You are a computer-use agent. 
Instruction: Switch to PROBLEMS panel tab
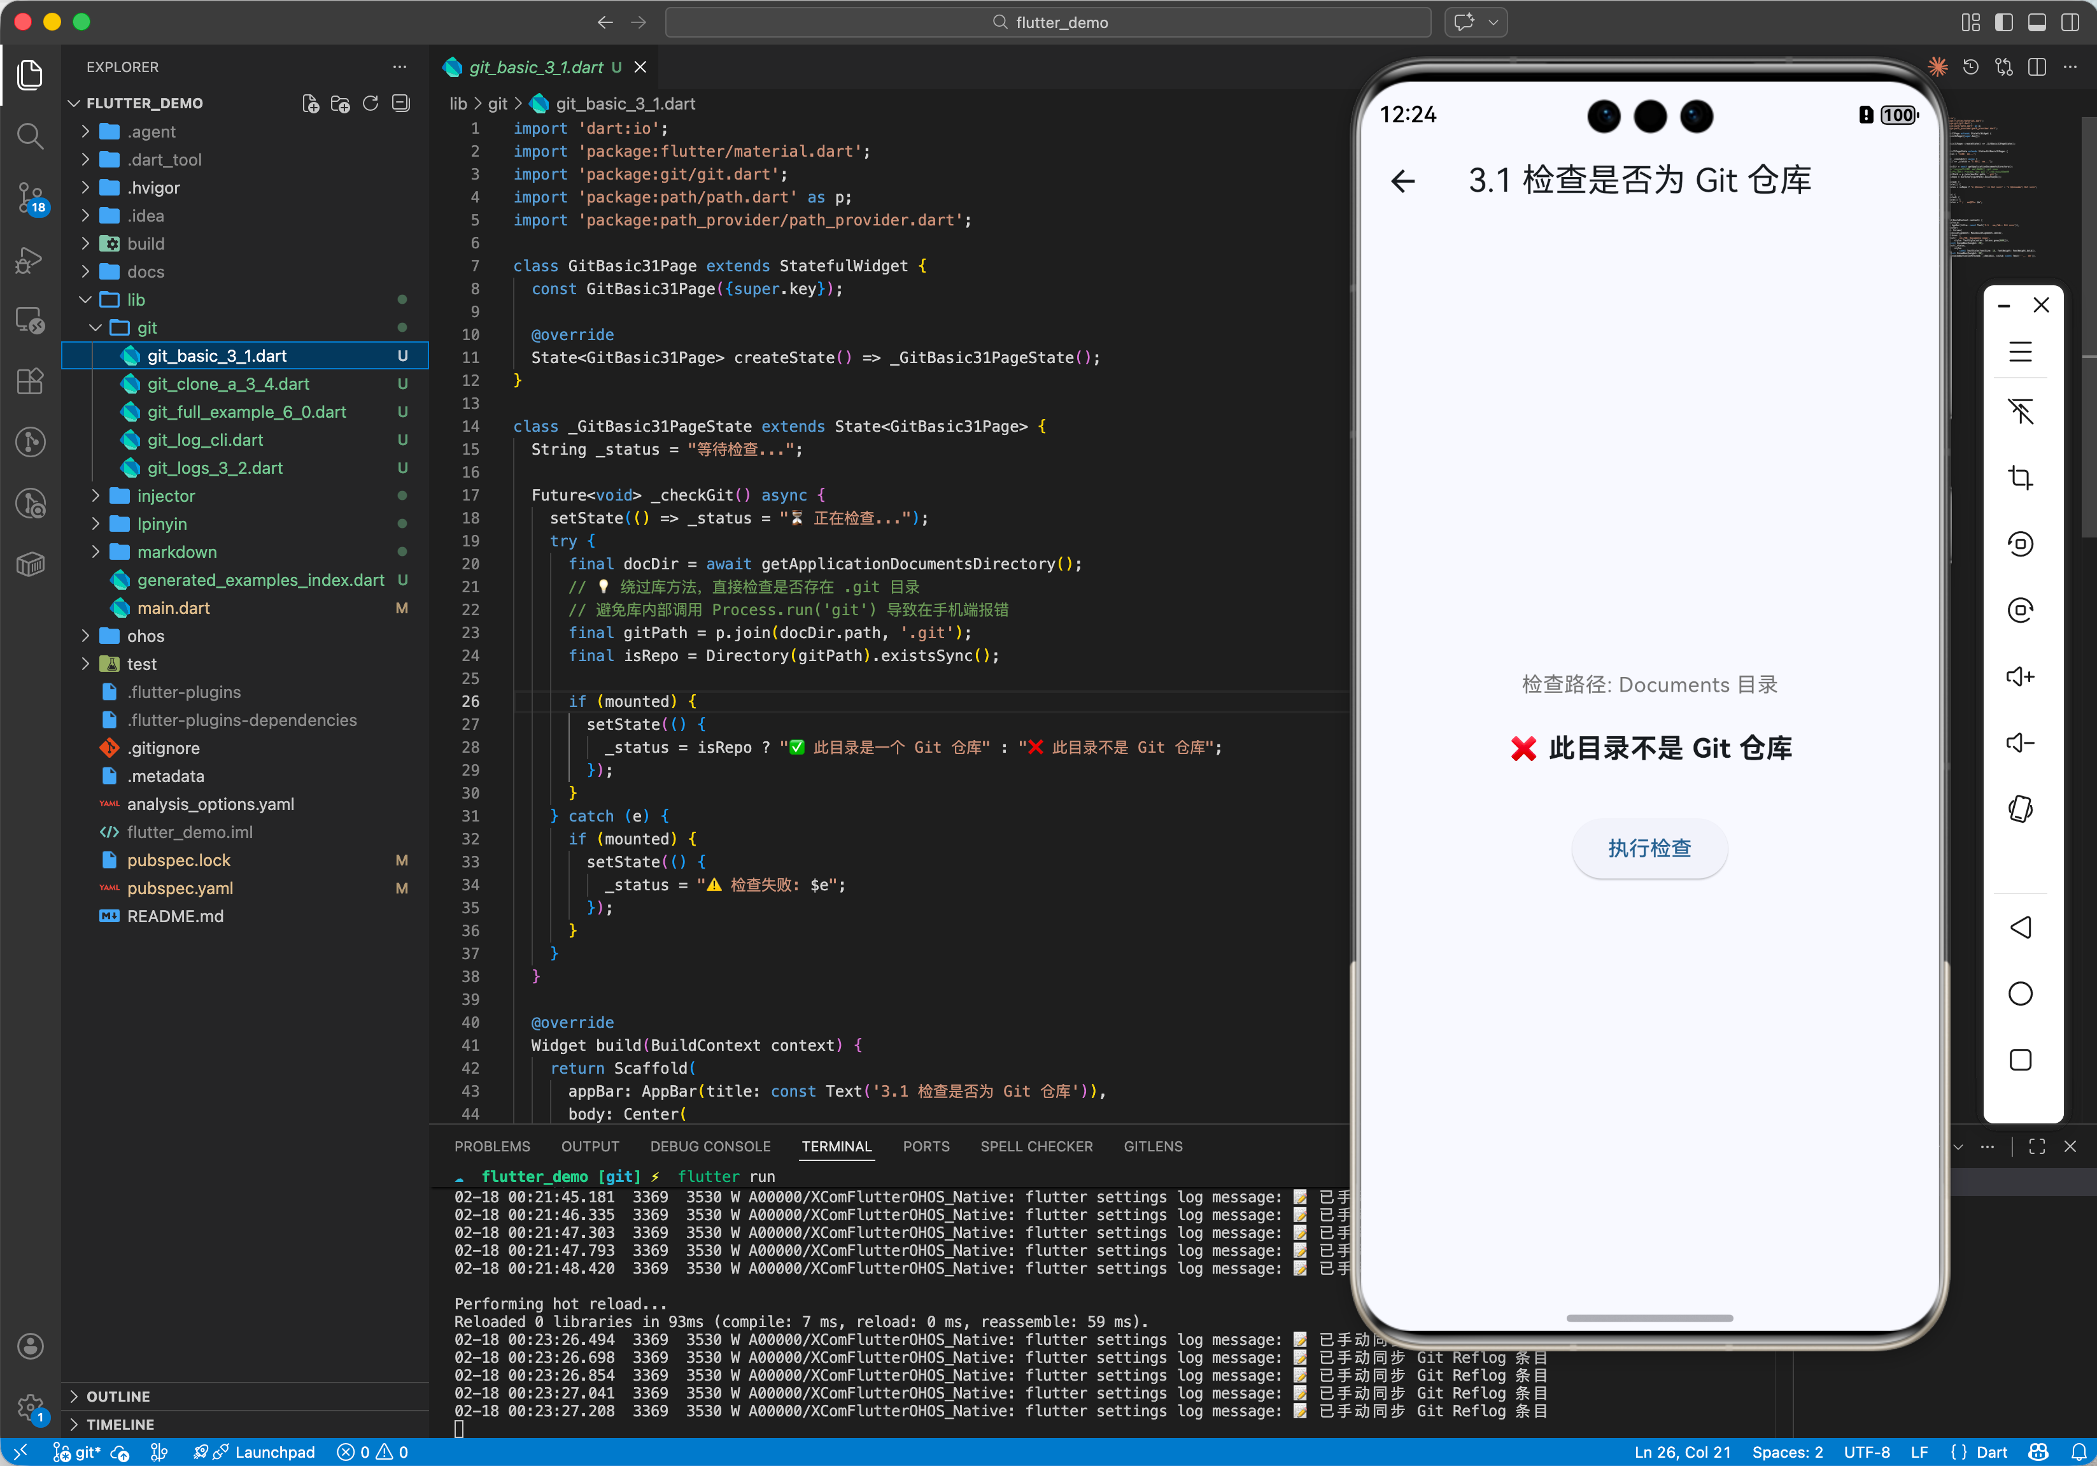click(x=491, y=1146)
